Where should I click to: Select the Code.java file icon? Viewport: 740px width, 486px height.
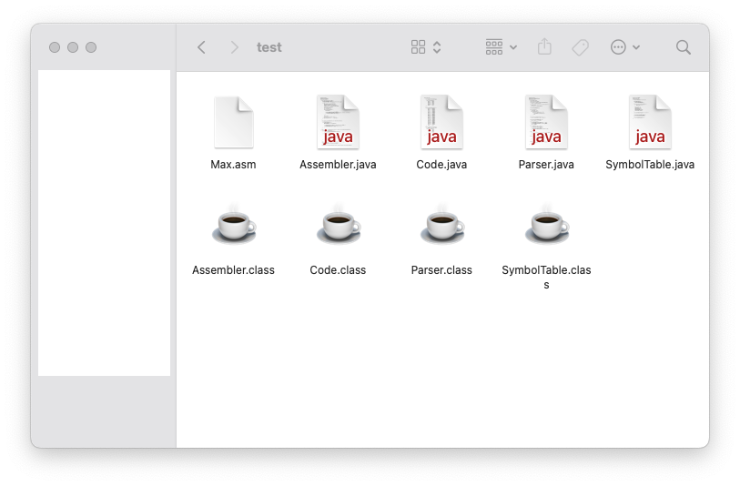tap(441, 122)
